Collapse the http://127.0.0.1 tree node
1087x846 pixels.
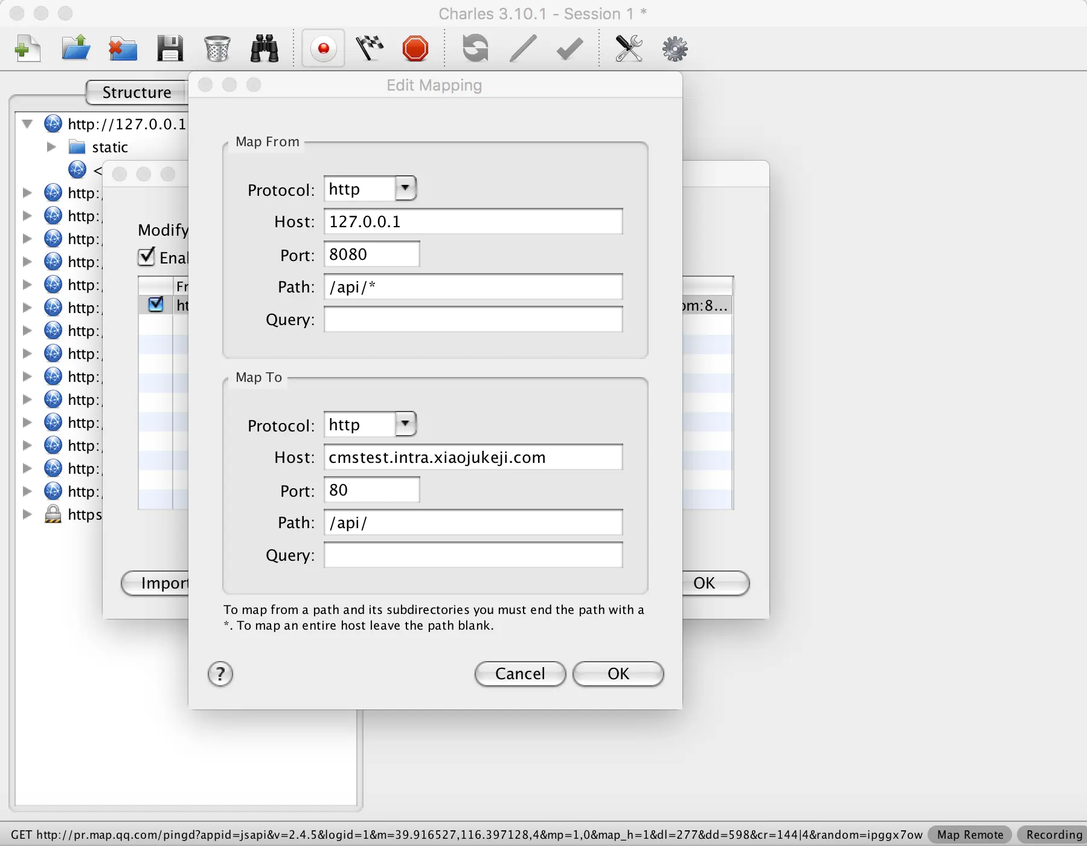tap(27, 124)
